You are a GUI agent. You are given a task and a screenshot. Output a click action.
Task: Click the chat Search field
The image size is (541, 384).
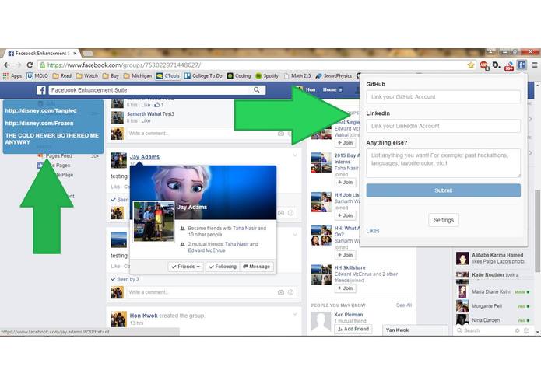point(485,330)
